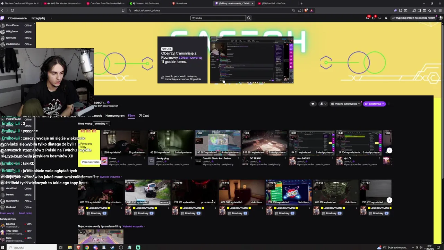444x250 pixels.
Task: Open File Explorer from taskbar
Action: click(70, 248)
